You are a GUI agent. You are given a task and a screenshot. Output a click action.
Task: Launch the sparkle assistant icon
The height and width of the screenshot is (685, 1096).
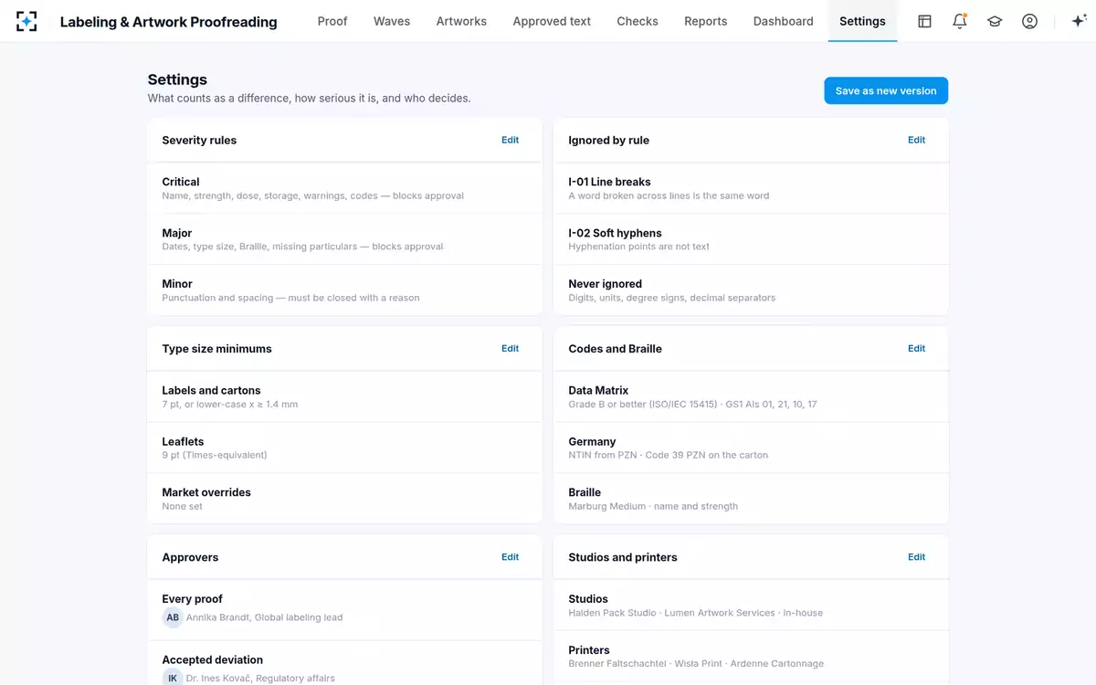[x=1079, y=21]
